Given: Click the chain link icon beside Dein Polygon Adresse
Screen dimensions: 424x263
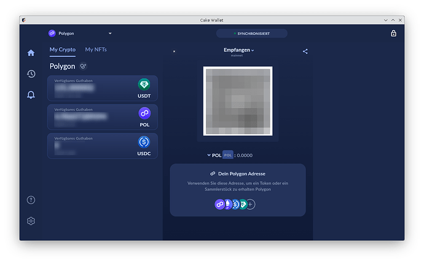Looking at the screenshot, I should pyautogui.click(x=213, y=173).
